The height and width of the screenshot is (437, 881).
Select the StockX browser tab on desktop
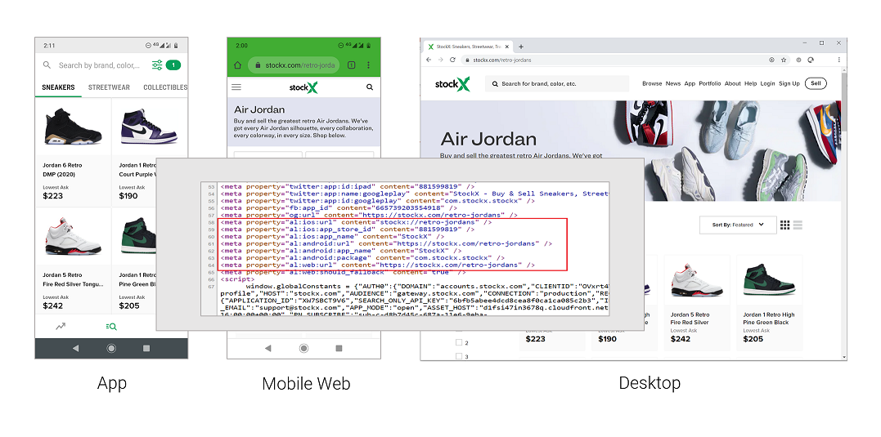click(x=467, y=47)
